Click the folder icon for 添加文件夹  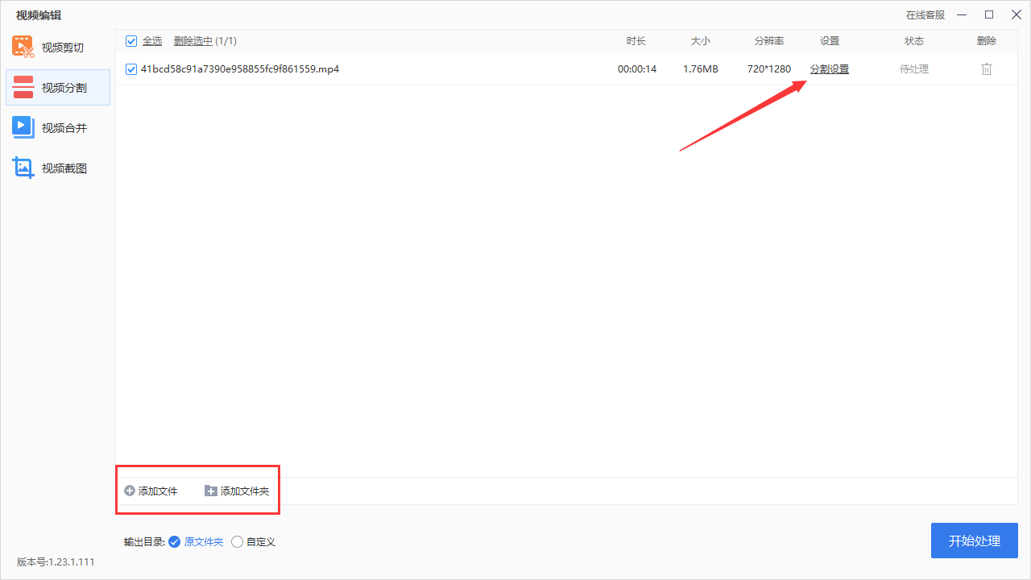click(211, 491)
